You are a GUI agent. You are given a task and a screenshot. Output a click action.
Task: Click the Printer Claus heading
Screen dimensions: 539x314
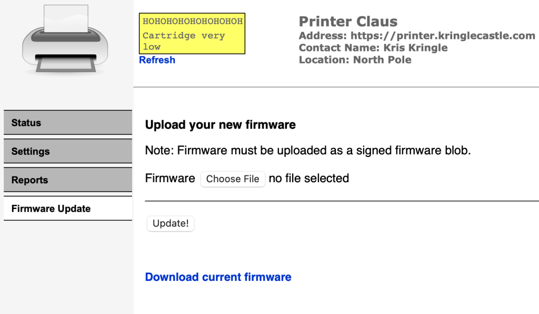tap(348, 22)
